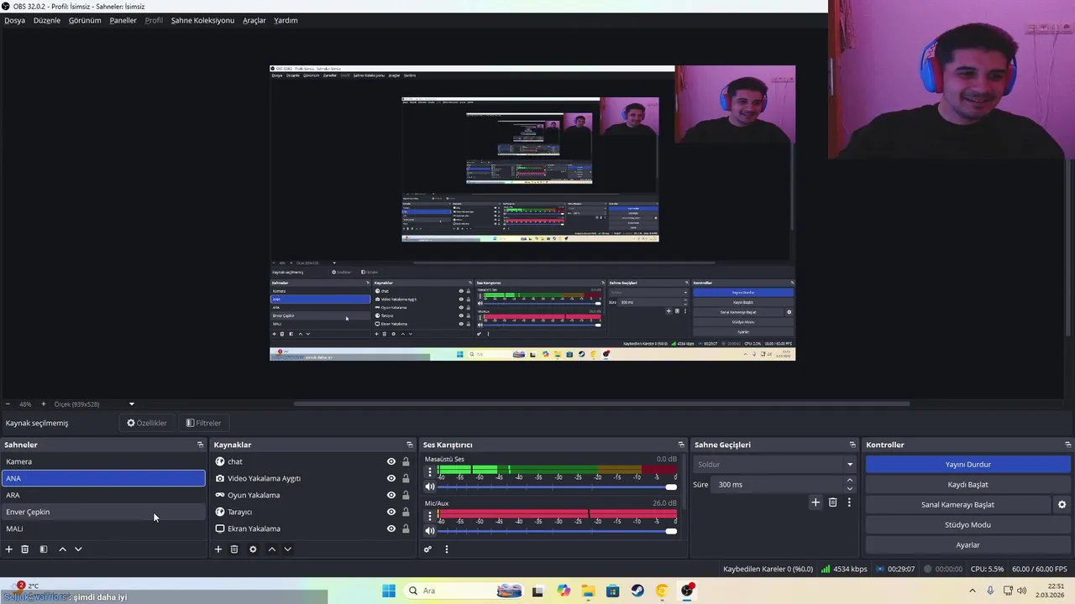Screen dimensions: 1075x604
Task: Open the Windows Start menu
Action: 389,591
